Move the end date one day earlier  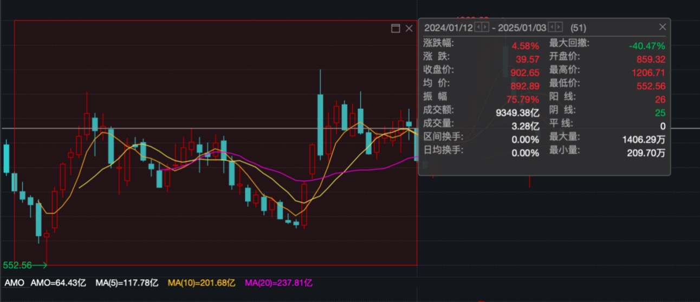552,27
